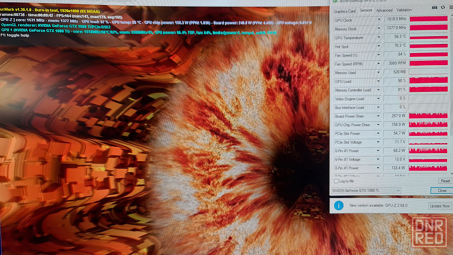Go to the Validation tab
The height and width of the screenshot is (255, 453).
tap(404, 10)
